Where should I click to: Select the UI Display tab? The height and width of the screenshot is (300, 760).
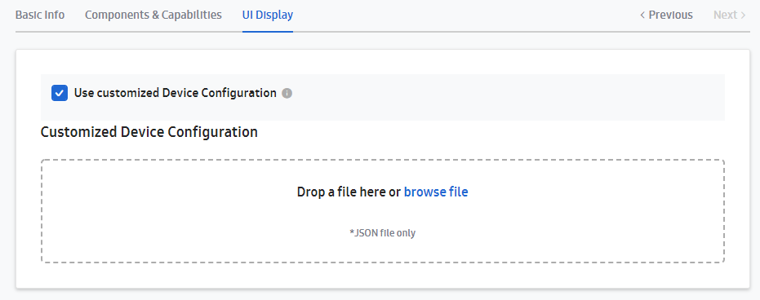pos(268,15)
